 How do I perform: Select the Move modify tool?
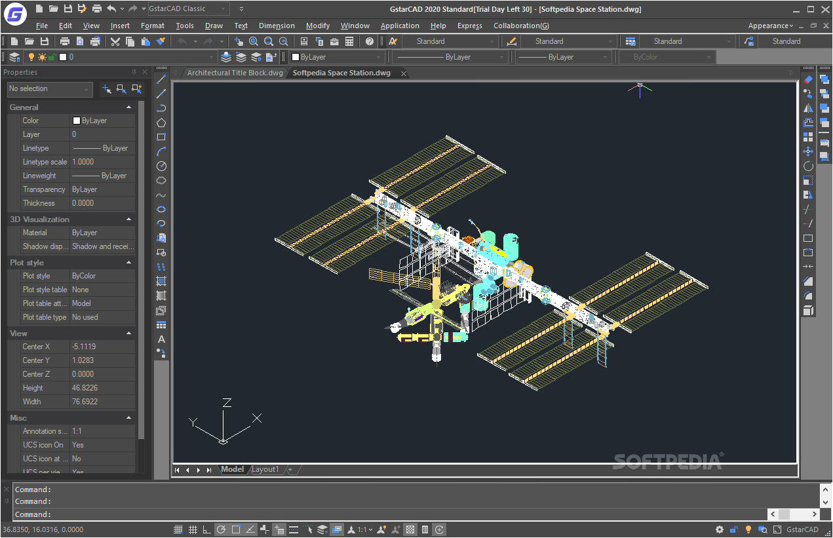click(x=808, y=151)
